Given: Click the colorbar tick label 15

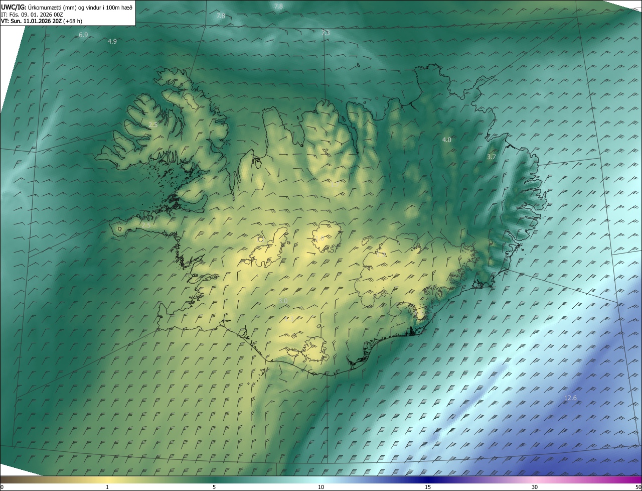Looking at the screenshot, I should pyautogui.click(x=428, y=487).
